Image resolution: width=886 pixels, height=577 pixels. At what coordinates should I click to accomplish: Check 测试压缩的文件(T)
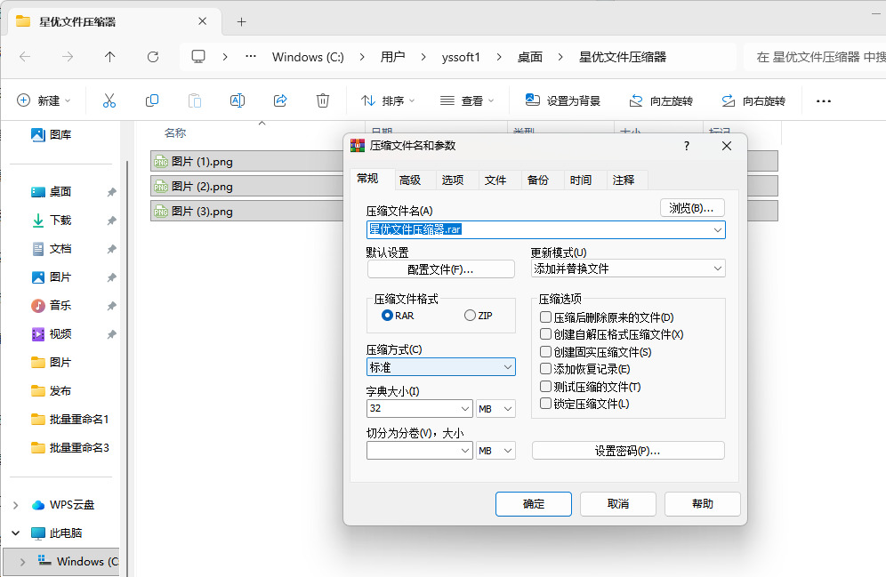546,386
